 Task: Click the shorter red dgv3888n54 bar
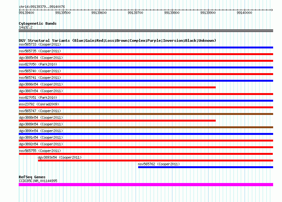(117, 121)
